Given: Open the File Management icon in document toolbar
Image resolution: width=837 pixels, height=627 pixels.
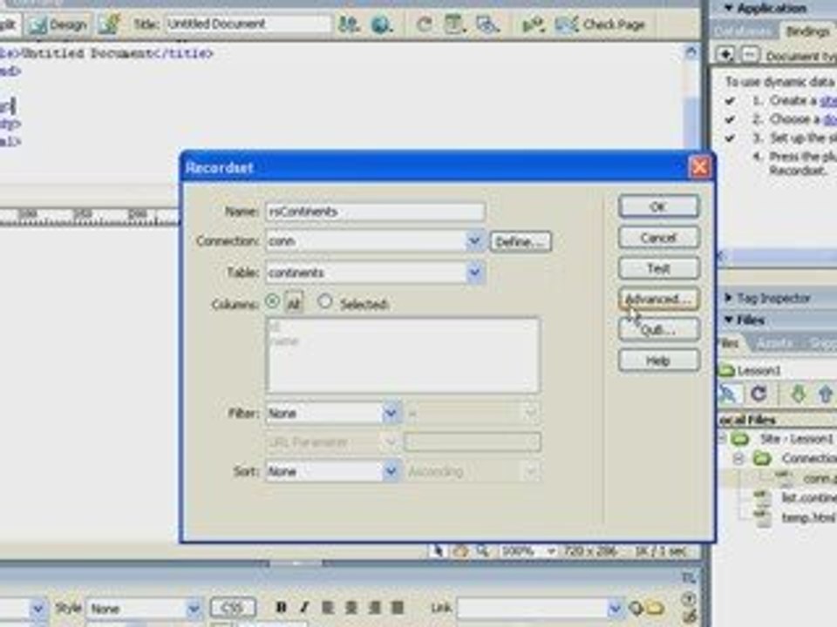Looking at the screenshot, I should click(349, 24).
